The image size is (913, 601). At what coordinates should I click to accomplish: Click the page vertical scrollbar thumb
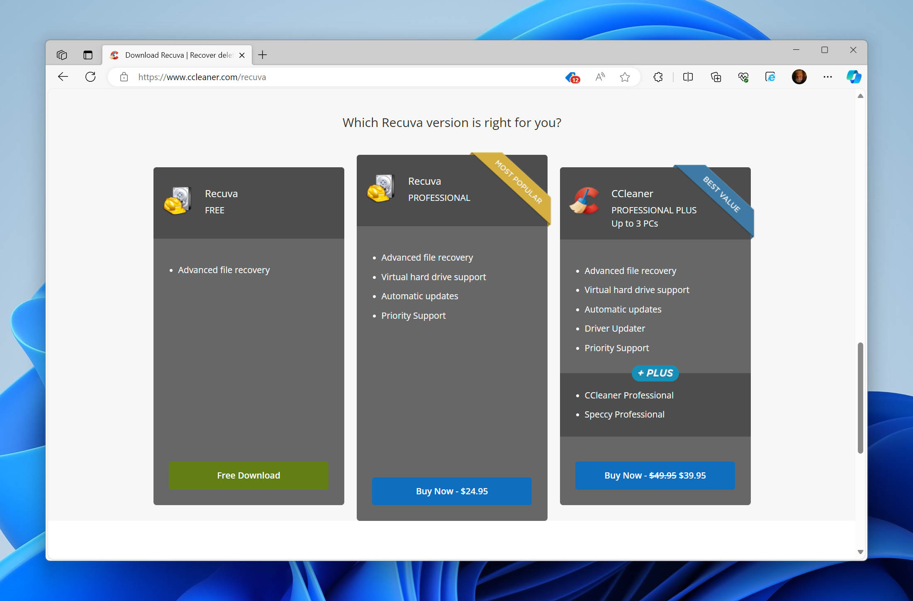(860, 398)
